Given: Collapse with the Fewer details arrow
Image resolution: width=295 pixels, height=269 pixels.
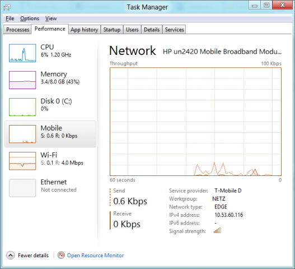Looking at the screenshot, I should (x=11, y=256).
